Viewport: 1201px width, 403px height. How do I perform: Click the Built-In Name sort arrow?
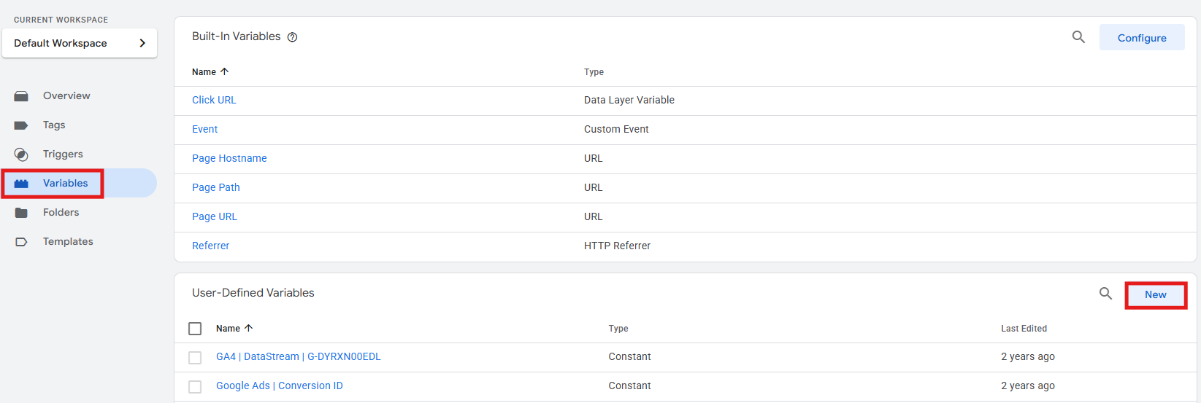(x=224, y=71)
